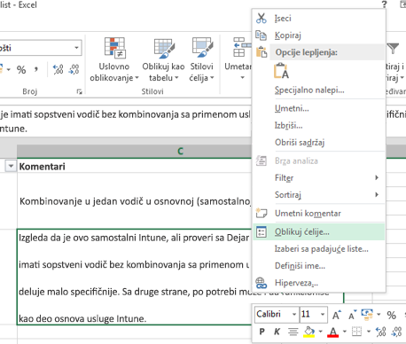Viewport: 406px width, 344px height.
Task: Expand fill color dropdown arrow
Action: [320, 332]
